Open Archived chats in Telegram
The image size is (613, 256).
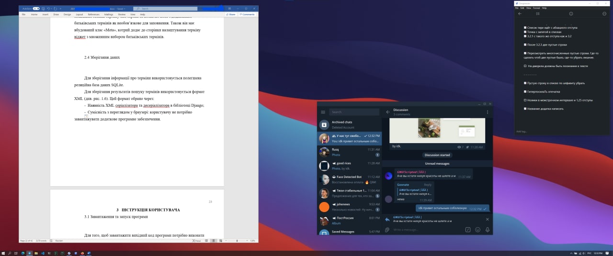coord(350,125)
